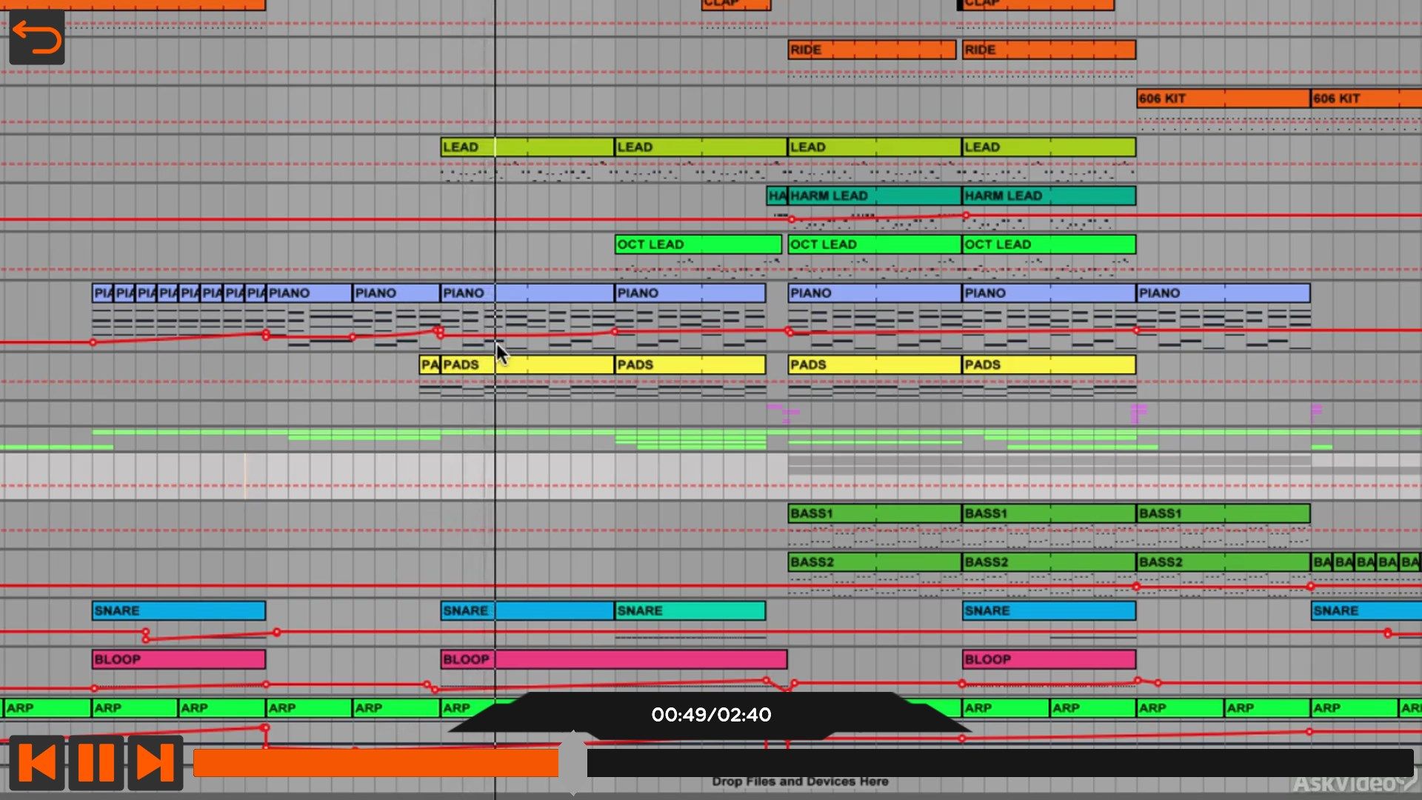Select the short HA harm lead clip
1422x800 pixels.
point(777,196)
